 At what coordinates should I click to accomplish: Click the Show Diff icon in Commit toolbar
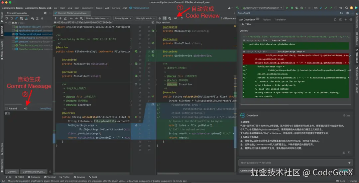[x=17, y=18]
